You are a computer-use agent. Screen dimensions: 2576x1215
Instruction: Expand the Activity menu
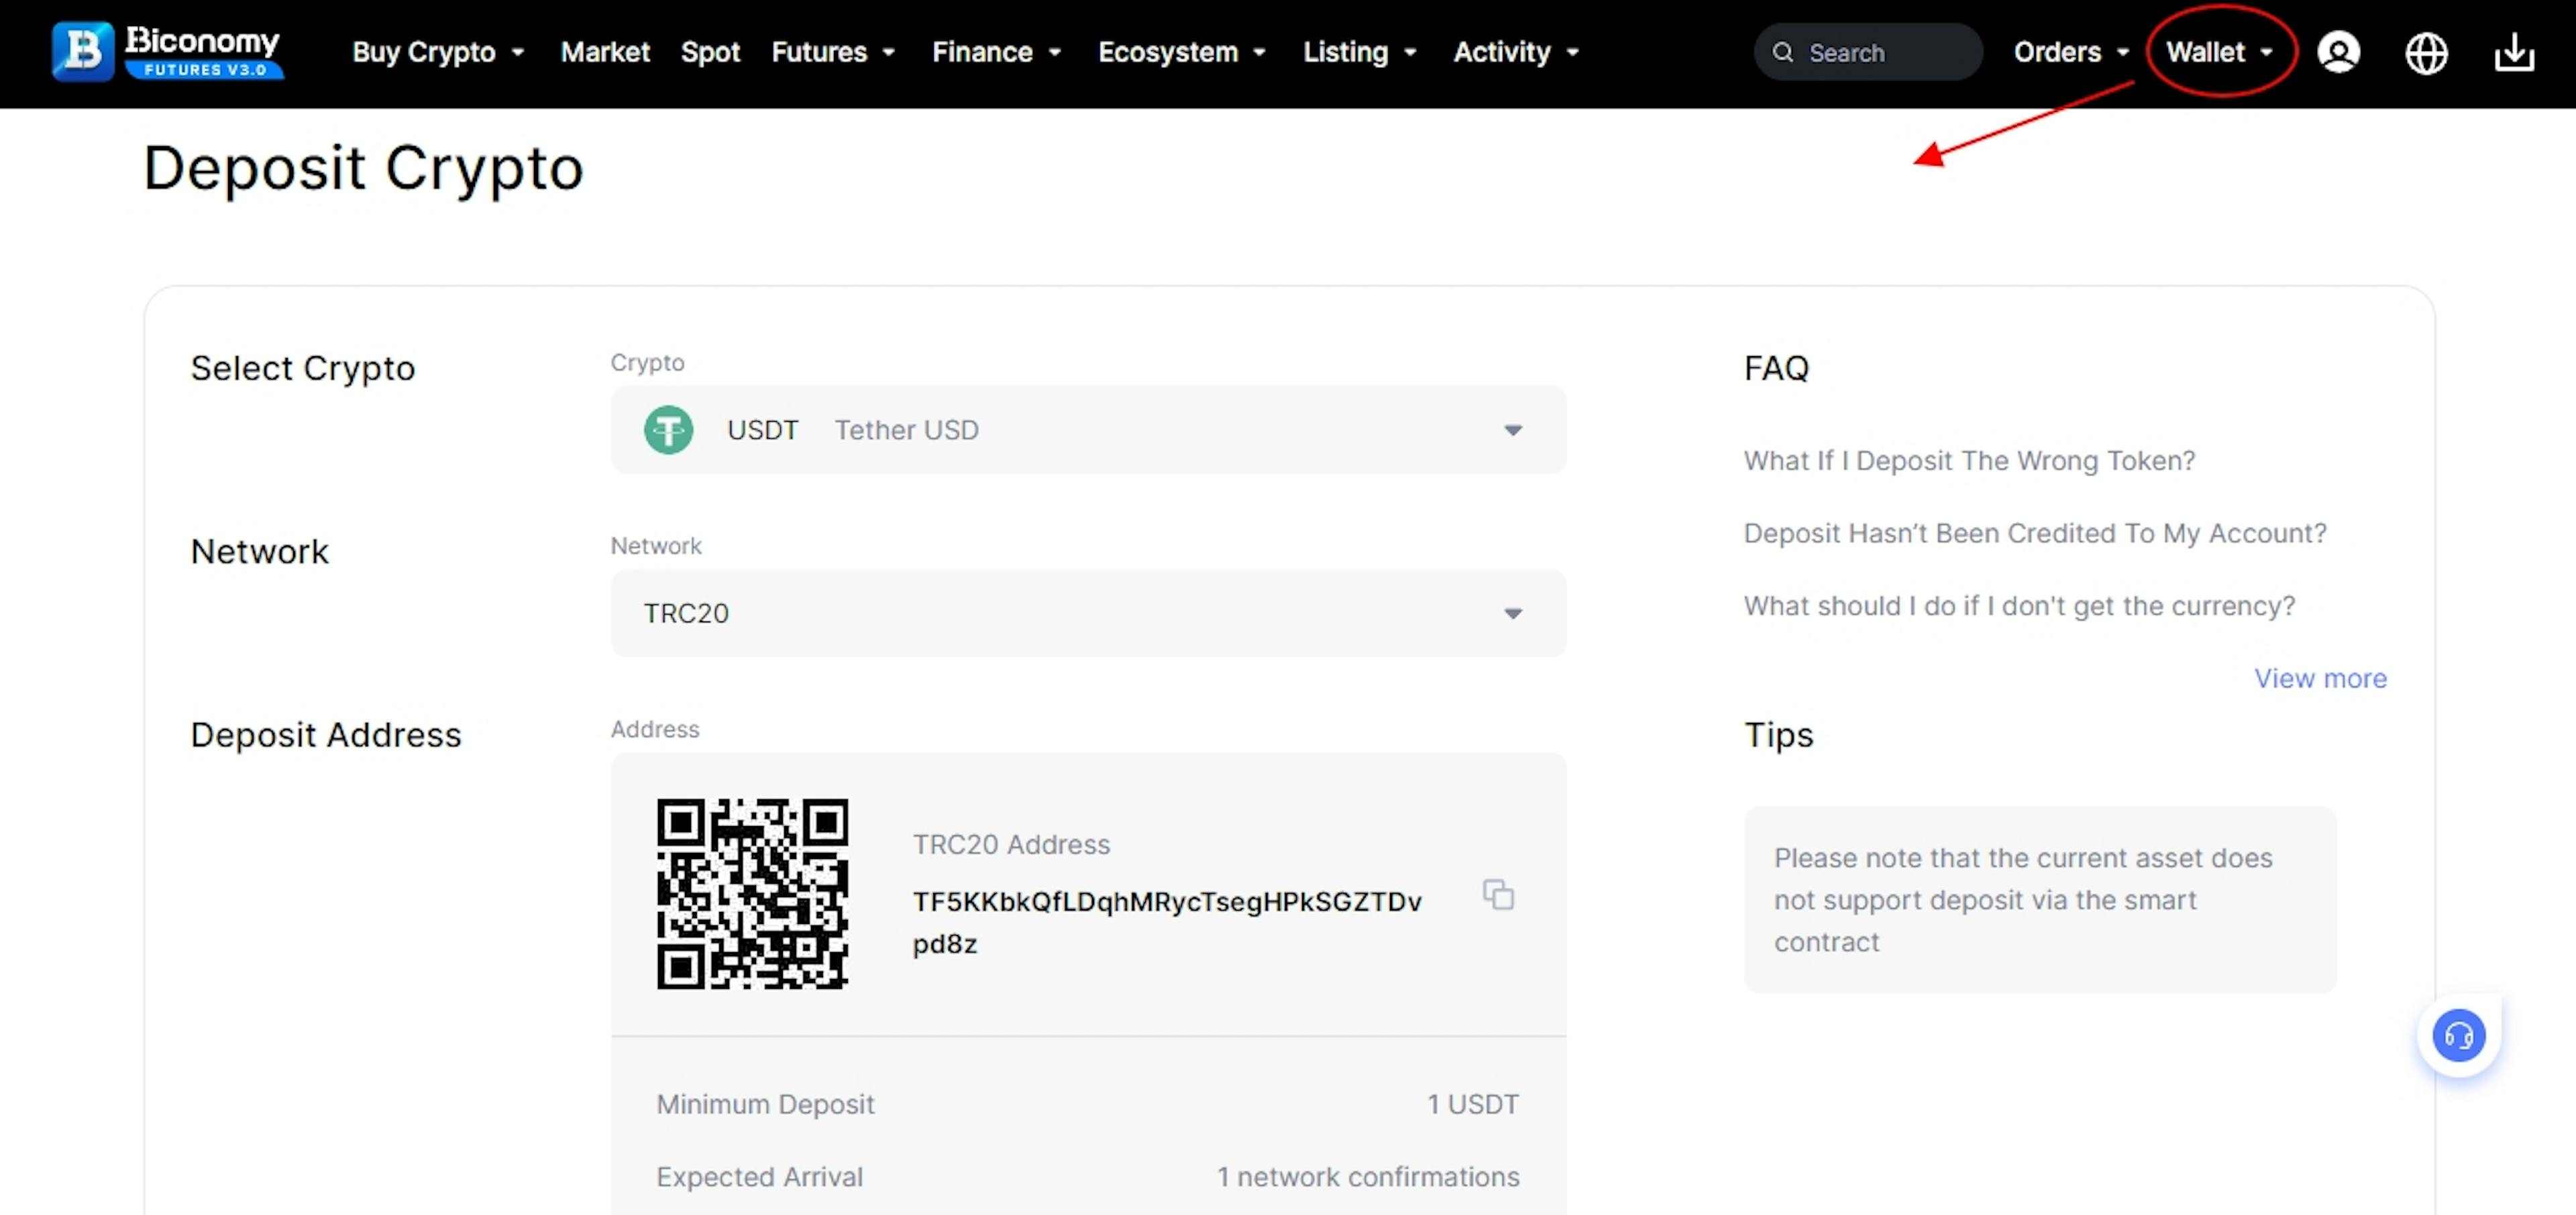[1516, 52]
